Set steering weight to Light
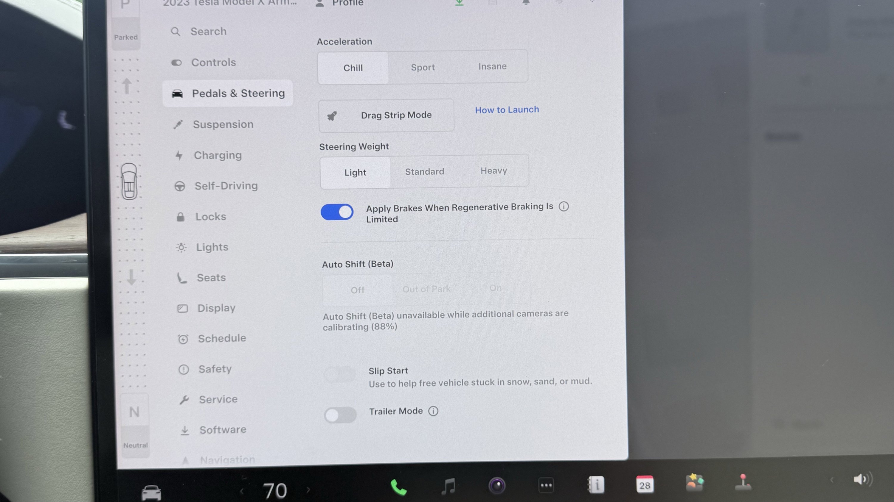894x502 pixels. 355,173
